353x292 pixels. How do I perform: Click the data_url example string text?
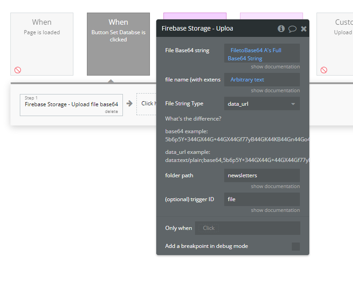click(237, 160)
